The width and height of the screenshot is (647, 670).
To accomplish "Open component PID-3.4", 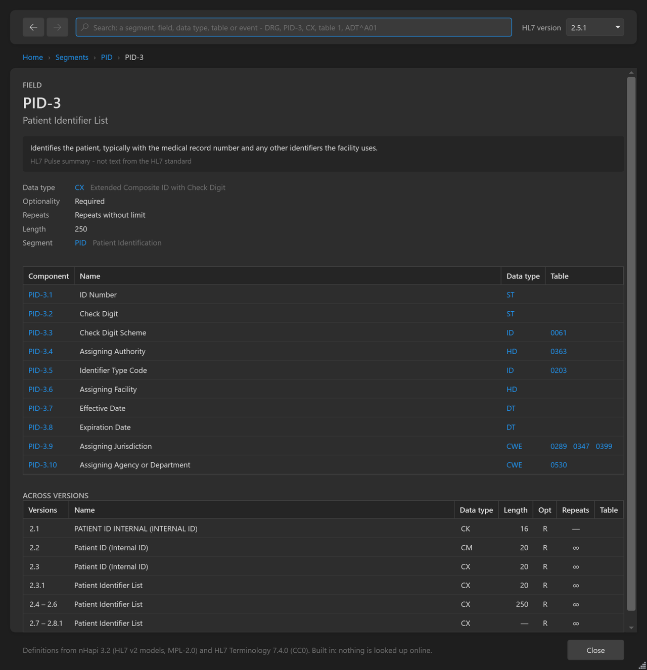I will (40, 351).
